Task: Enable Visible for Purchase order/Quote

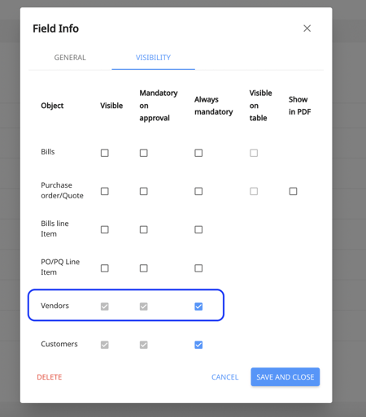Action: pos(105,191)
